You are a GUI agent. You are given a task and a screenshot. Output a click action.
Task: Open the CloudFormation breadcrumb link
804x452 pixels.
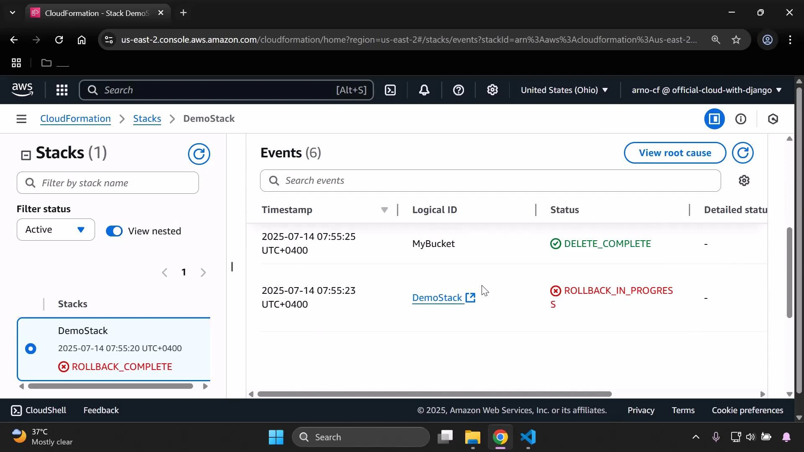pos(75,119)
